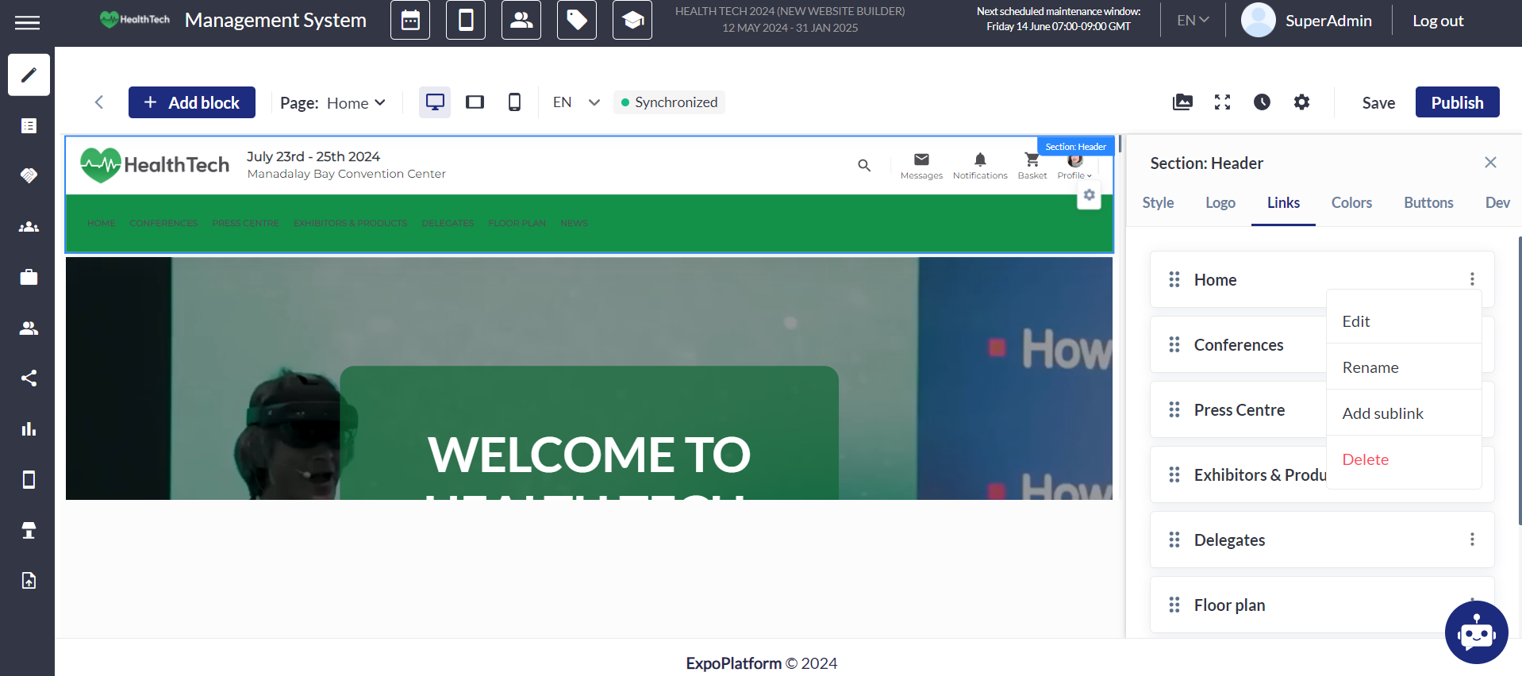Screen dimensions: 1522x676
Task: Switch to the Buttons tab
Action: tap(1428, 203)
